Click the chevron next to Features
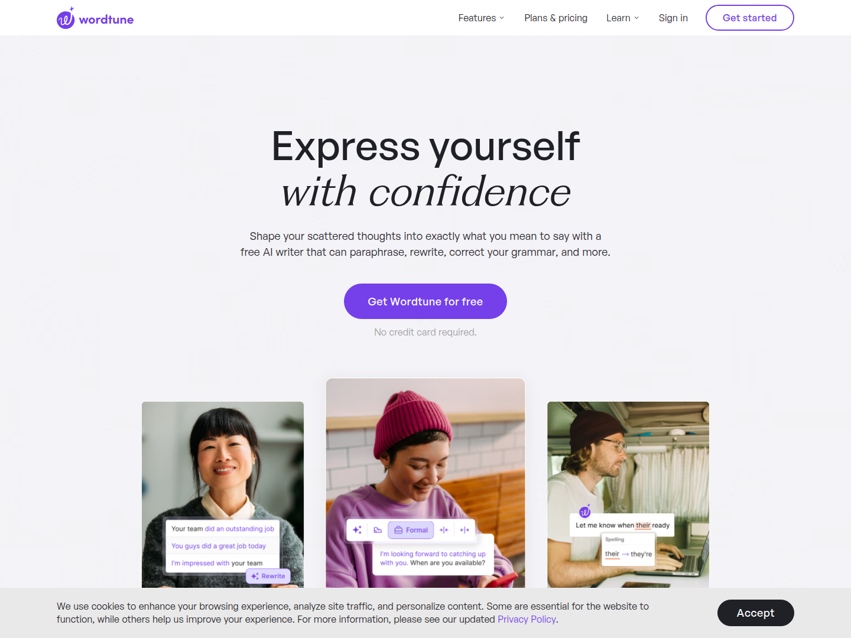Viewport: 851px width, 638px height. pos(502,18)
